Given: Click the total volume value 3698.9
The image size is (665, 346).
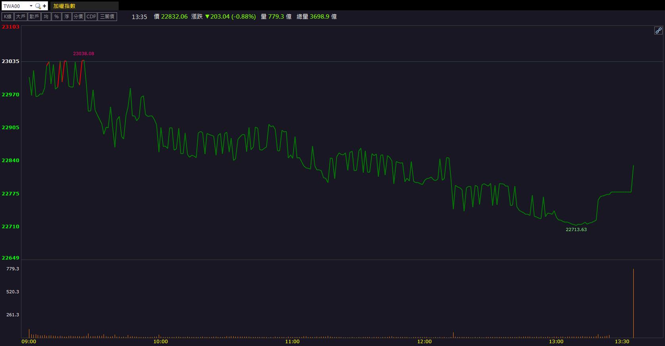Looking at the screenshot, I should 319,17.
